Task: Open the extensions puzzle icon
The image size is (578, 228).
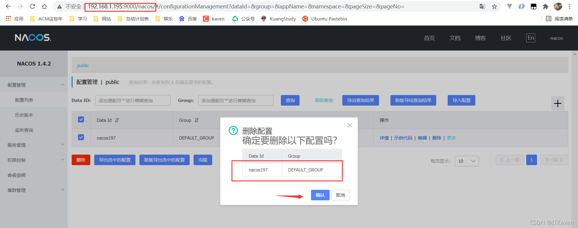Action: (x=545, y=6)
